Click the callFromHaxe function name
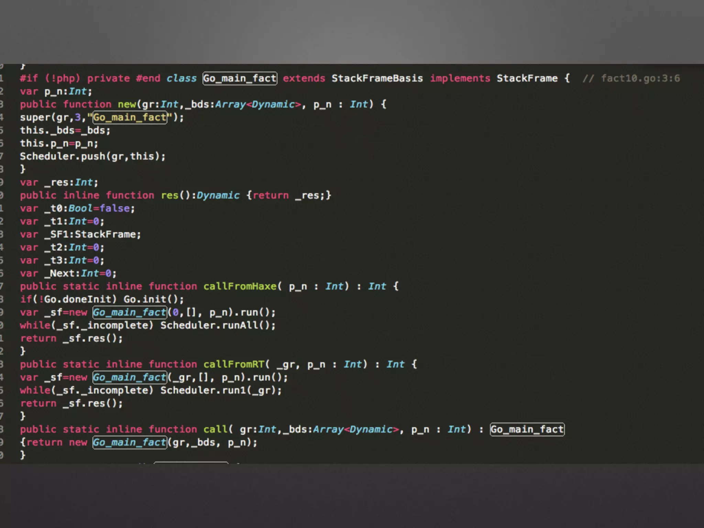This screenshot has width=704, height=528. click(240, 286)
